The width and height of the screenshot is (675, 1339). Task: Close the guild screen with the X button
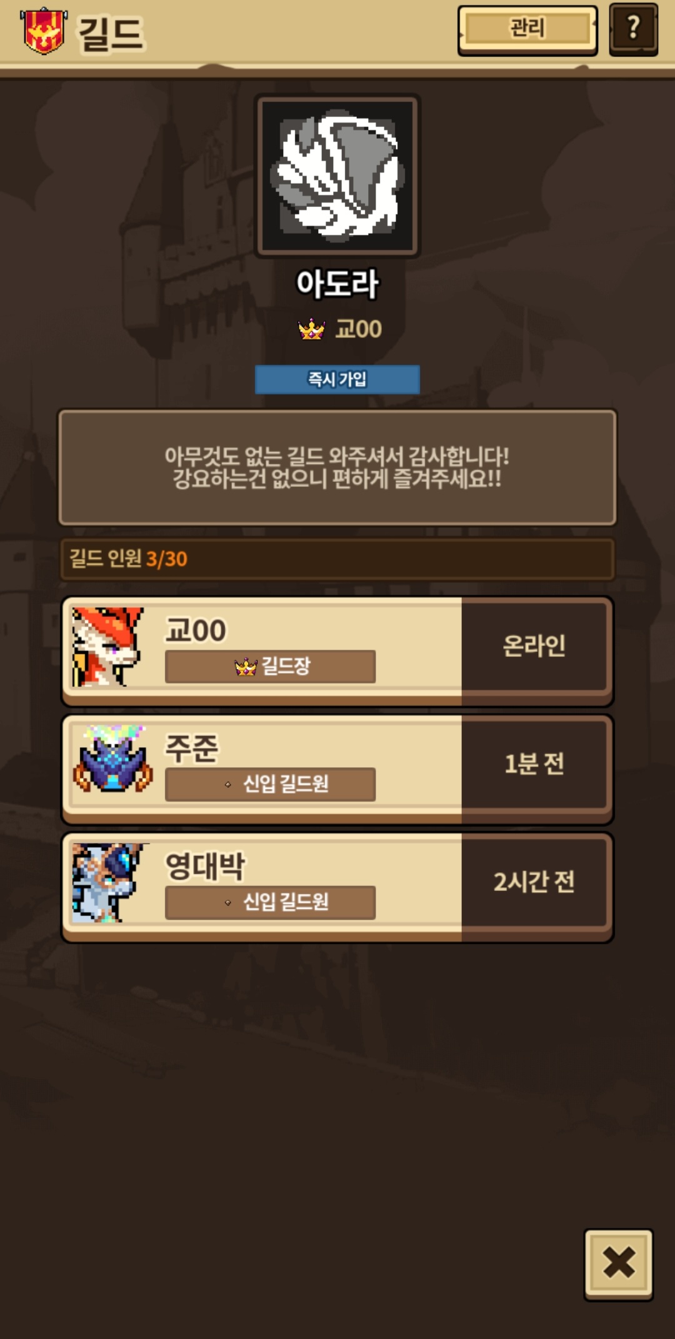[x=619, y=1265]
